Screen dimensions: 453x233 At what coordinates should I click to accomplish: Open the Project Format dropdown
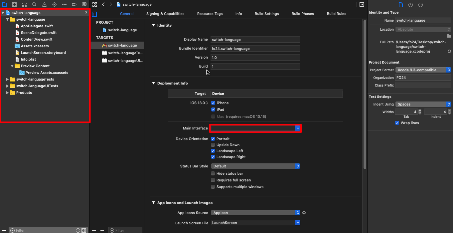pos(423,70)
